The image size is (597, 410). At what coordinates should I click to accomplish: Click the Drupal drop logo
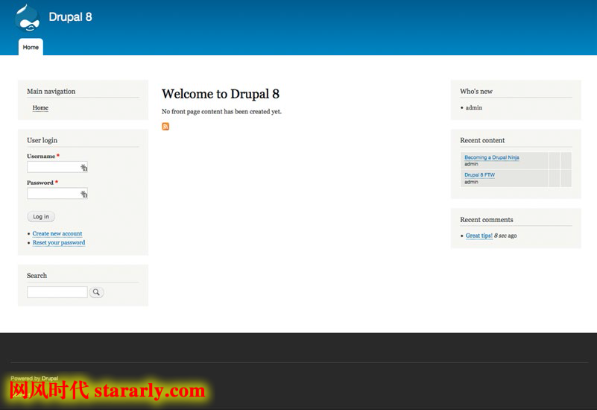point(27,18)
